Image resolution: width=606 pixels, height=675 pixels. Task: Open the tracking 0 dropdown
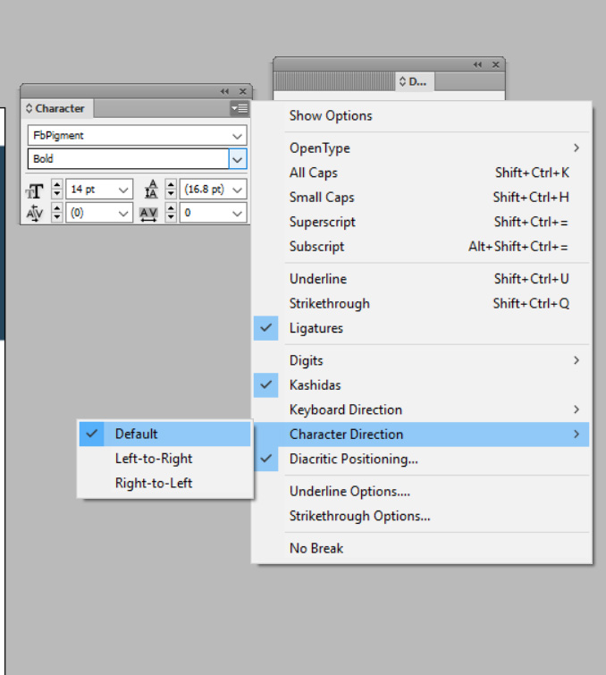237,214
